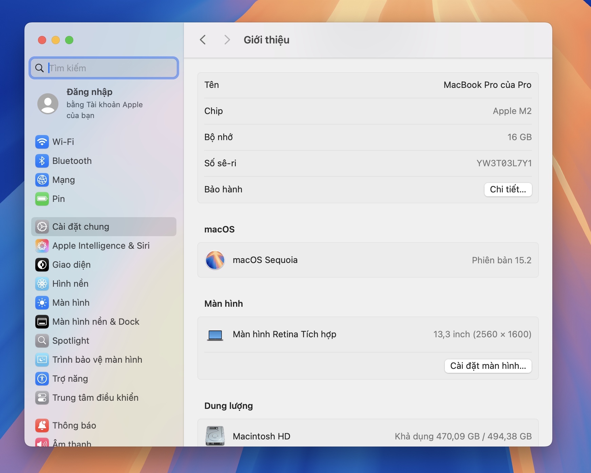Image resolution: width=591 pixels, height=473 pixels.
Task: Click the Tên row label
Action: pos(211,85)
